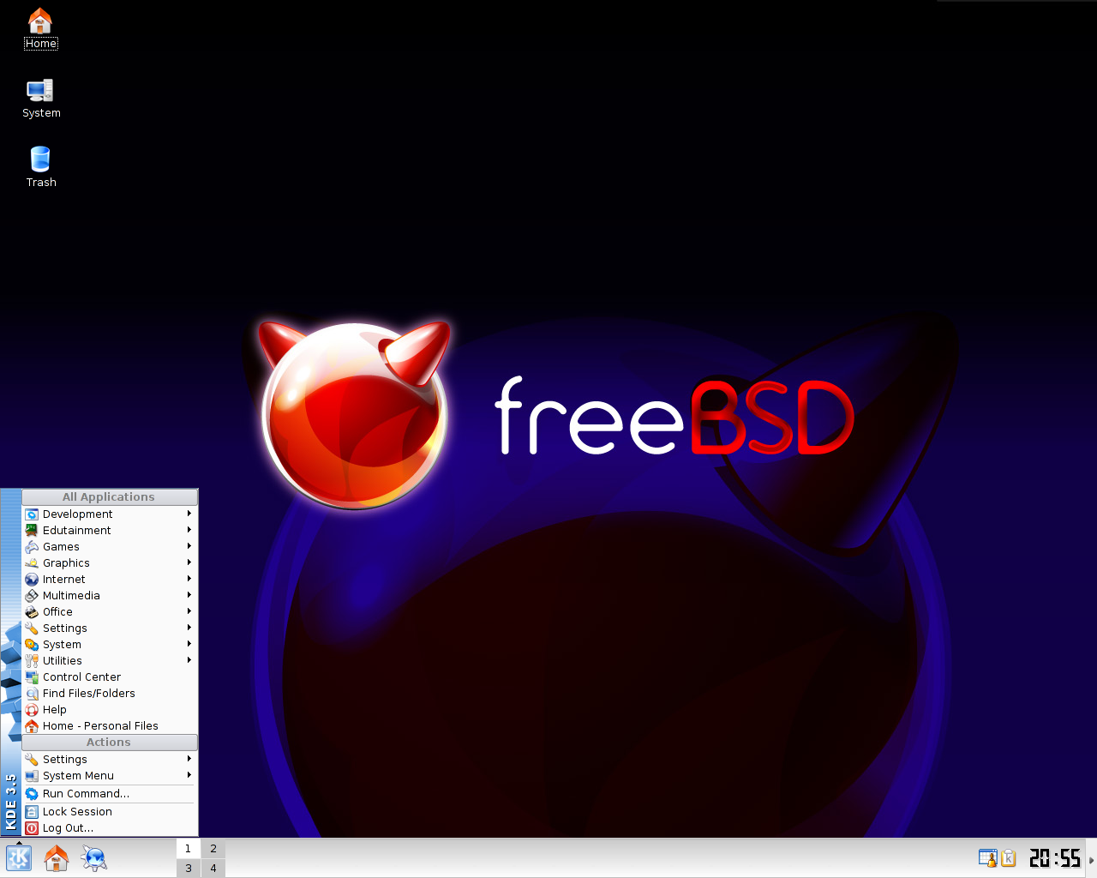Open the Office menu category
Screen dimensions: 1097x878
[x=110, y=612]
